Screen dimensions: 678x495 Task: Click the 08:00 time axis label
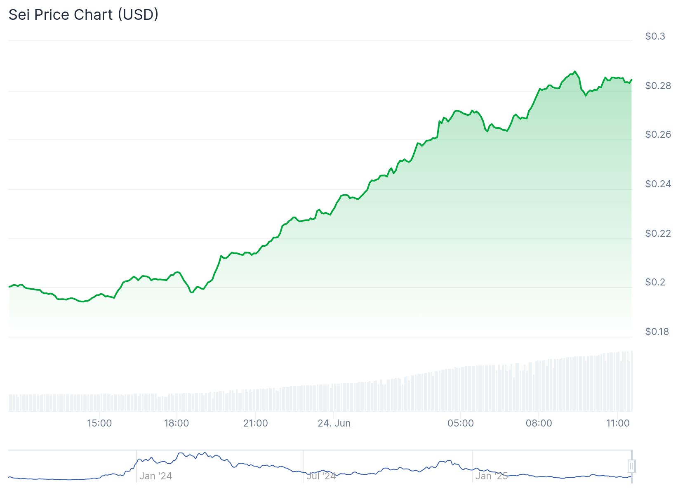tap(539, 423)
